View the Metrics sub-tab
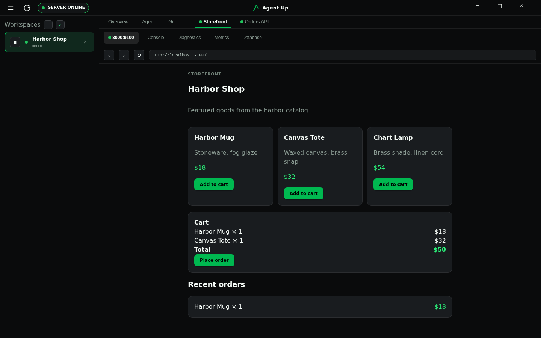This screenshot has height=338, width=541. 222,38
